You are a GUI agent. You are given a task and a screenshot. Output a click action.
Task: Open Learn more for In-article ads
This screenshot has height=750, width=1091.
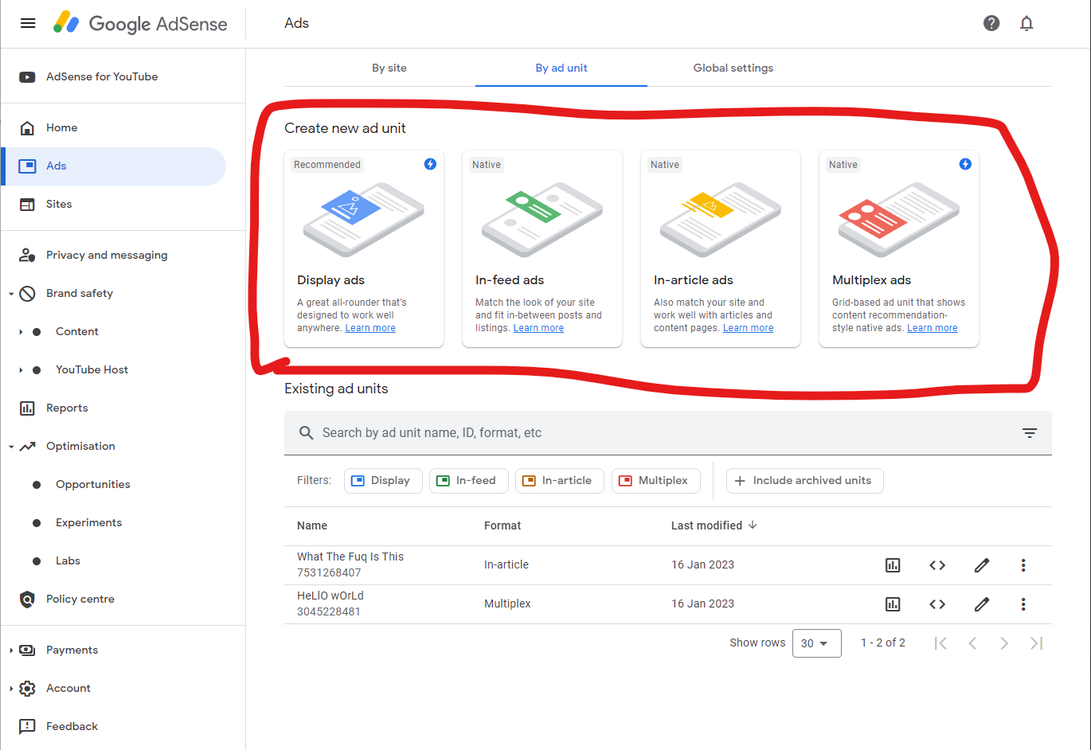pos(749,328)
